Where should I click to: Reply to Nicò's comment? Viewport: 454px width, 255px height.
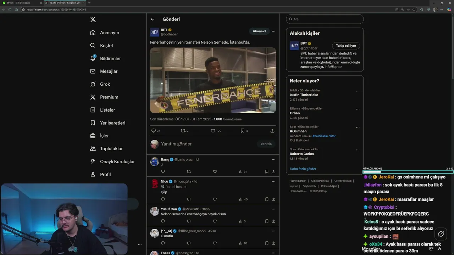(x=163, y=199)
